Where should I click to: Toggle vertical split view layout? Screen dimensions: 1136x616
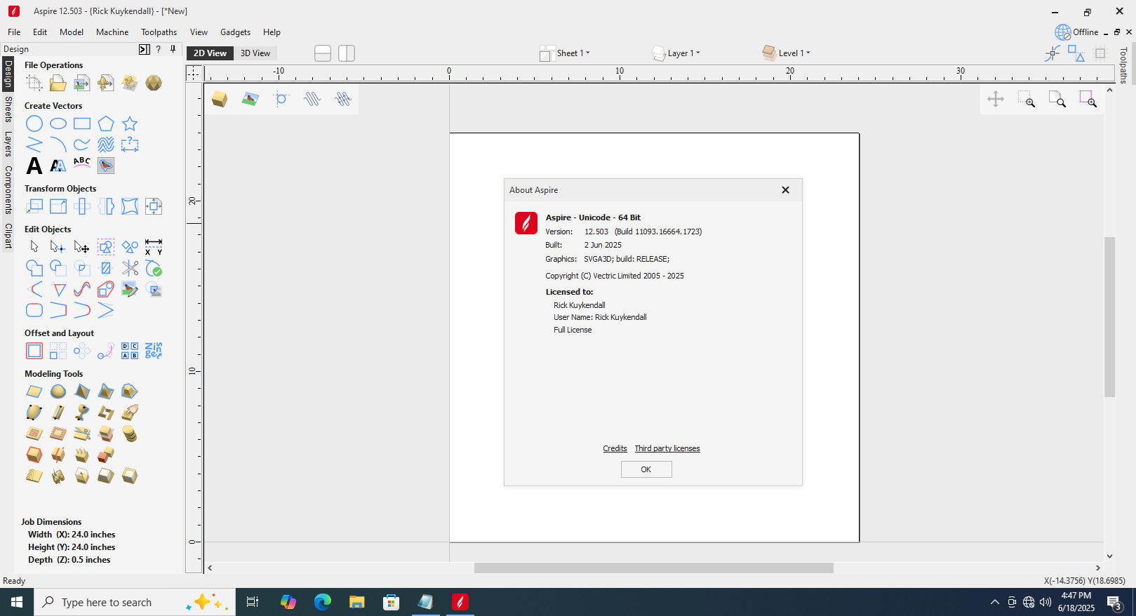tap(347, 53)
